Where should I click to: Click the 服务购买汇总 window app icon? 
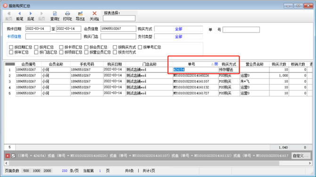[5, 6]
